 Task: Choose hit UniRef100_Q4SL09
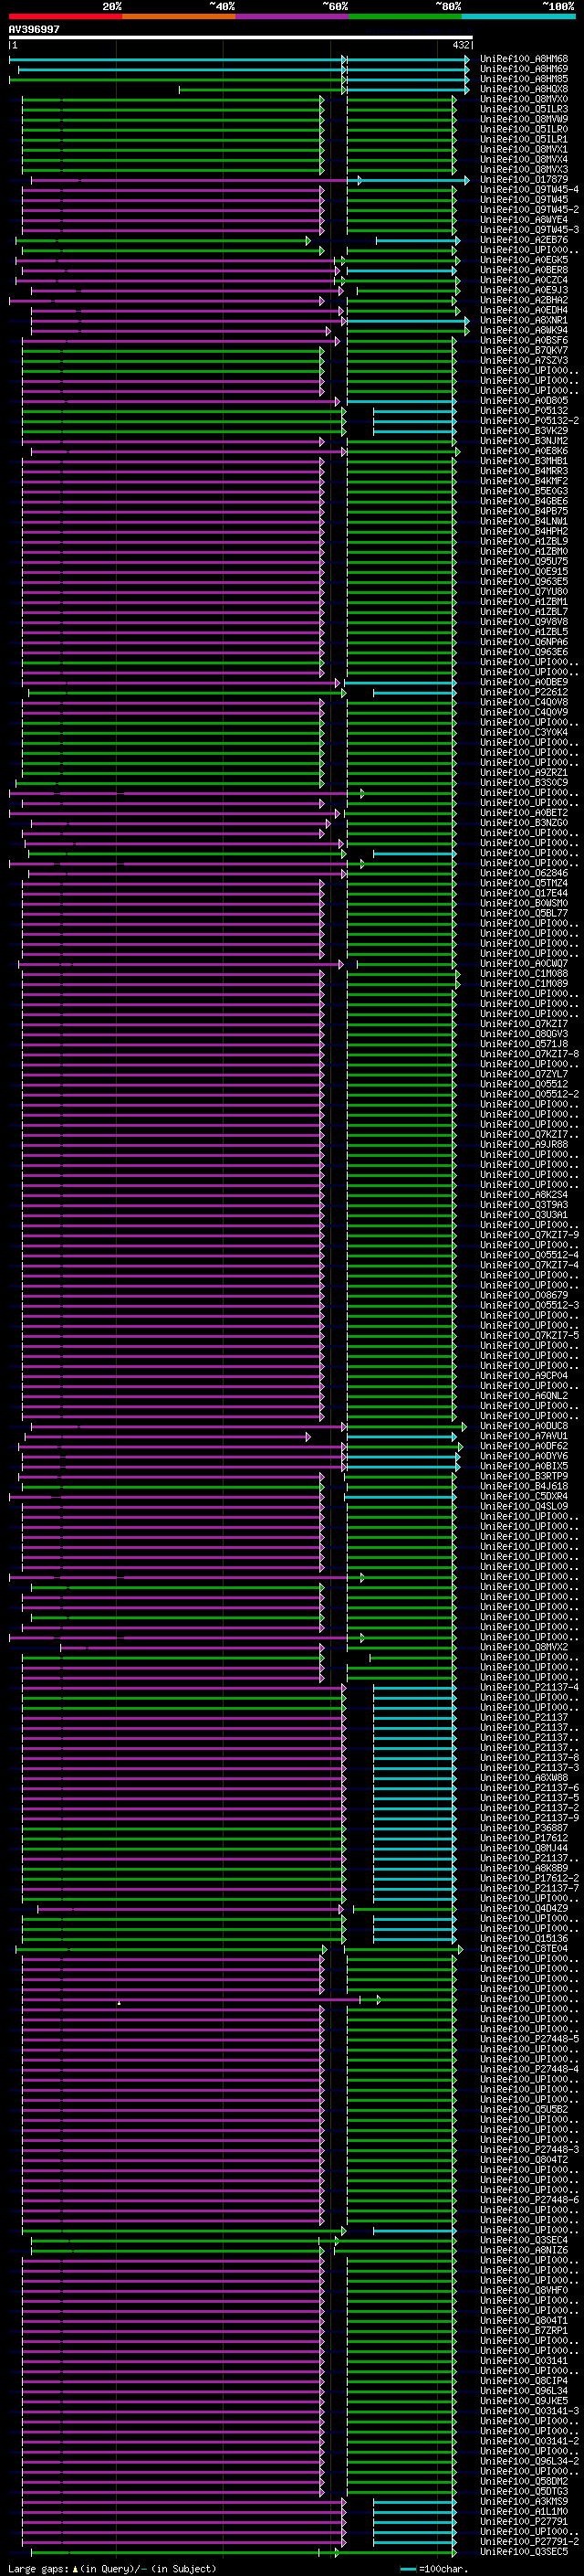tap(524, 1506)
